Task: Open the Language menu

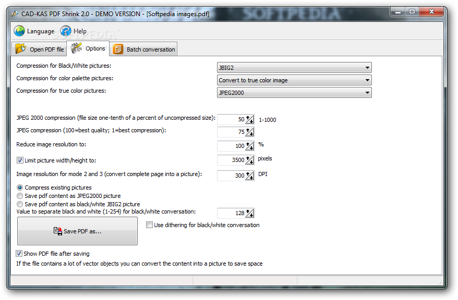Action: click(x=34, y=31)
